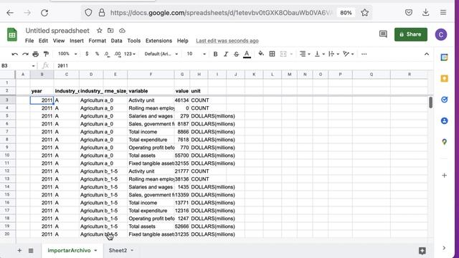Click the browser back arrow
This screenshot has width=459, height=258.
[10, 13]
